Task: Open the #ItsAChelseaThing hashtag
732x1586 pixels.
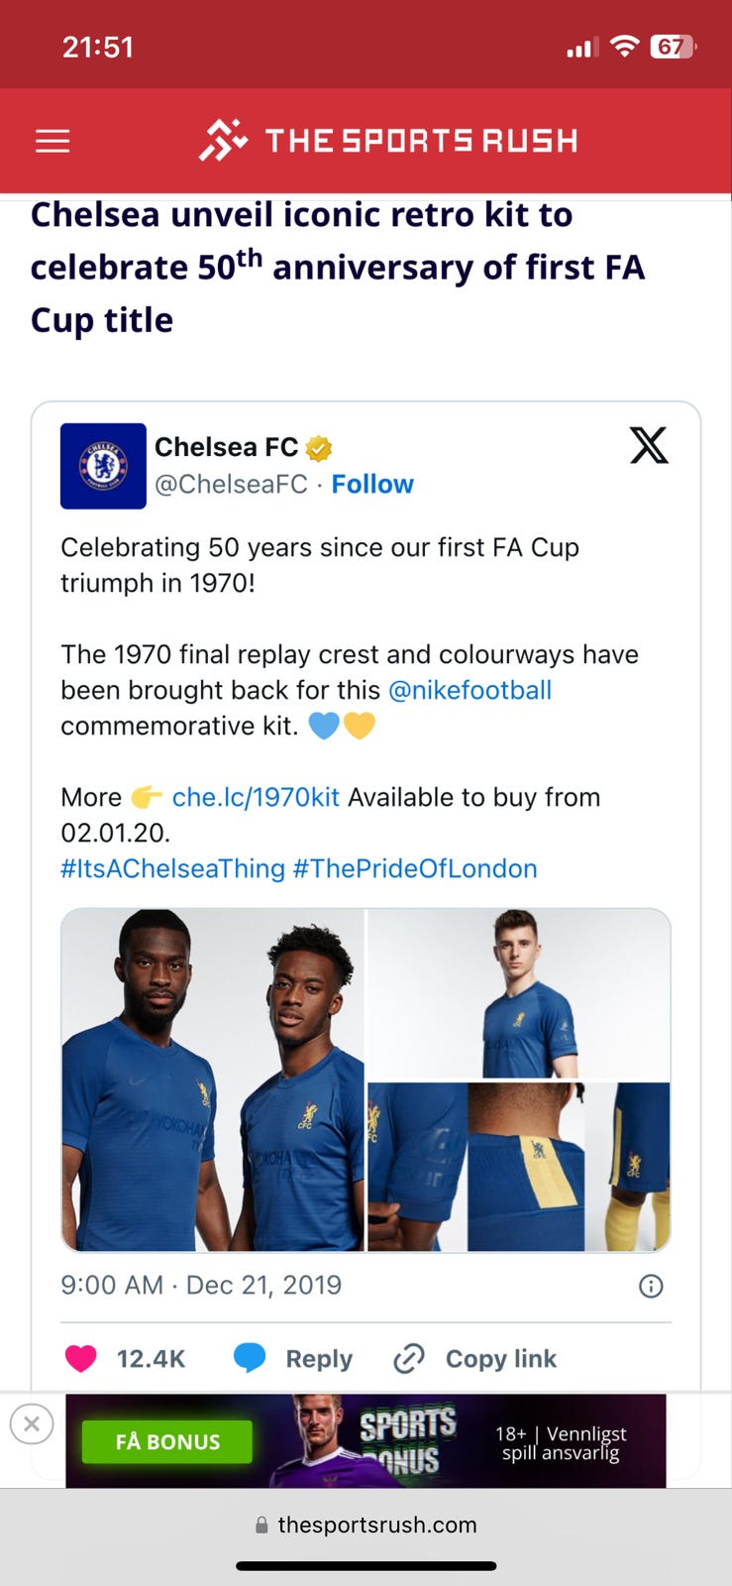Action: (x=172, y=868)
